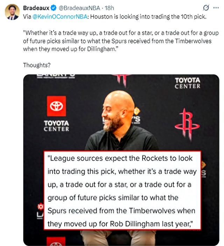Open the photo of the smiling bald man
Image resolution: width=224 pixels, height=246 pixels.
(121, 160)
